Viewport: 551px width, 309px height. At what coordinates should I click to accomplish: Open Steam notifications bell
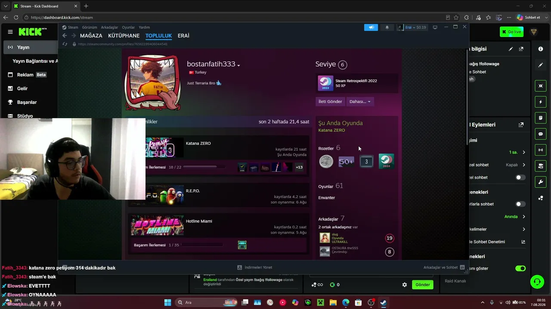(x=387, y=27)
